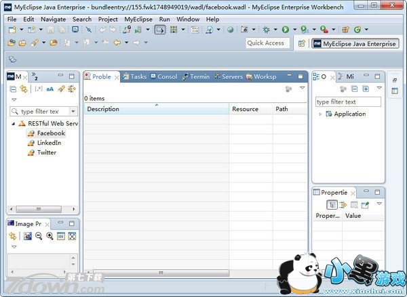407x297 pixels.
Task: Click the Save toolbar icon
Action: click(50, 30)
